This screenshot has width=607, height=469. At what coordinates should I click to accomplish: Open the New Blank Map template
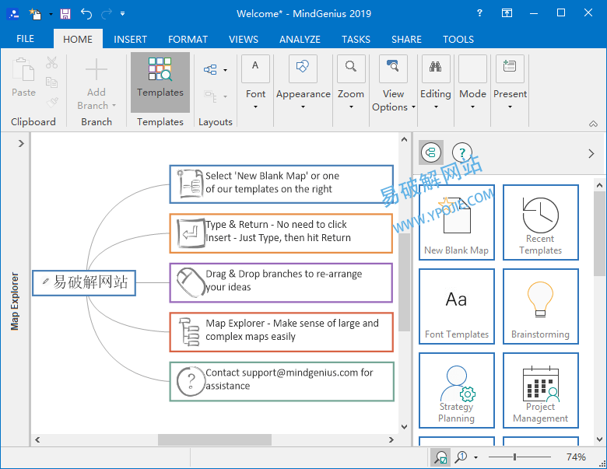click(x=457, y=222)
